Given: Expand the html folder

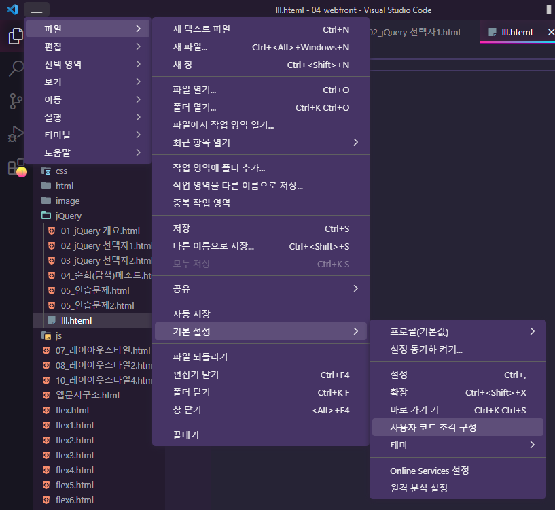Looking at the screenshot, I should click(x=92, y=186).
